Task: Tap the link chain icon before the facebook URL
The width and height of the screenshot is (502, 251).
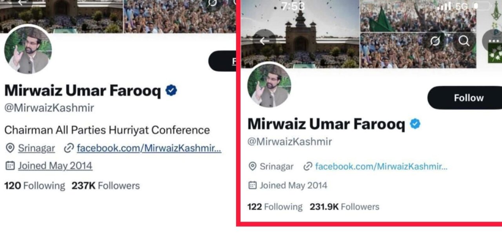Action: click(308, 166)
